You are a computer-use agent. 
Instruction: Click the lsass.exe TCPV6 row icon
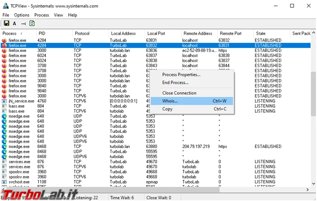click(4, 111)
